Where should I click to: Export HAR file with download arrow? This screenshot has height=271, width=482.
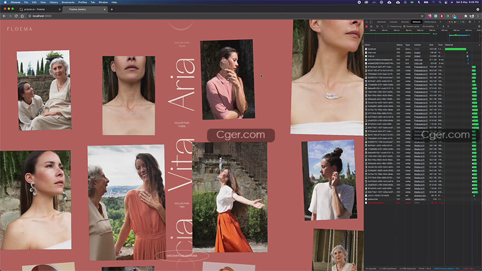[x=448, y=26]
